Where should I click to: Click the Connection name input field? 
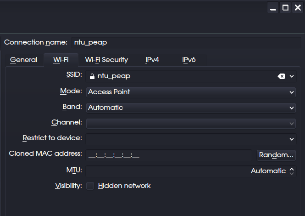pos(183,42)
